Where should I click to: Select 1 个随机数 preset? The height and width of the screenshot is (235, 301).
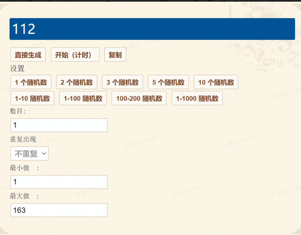31,82
